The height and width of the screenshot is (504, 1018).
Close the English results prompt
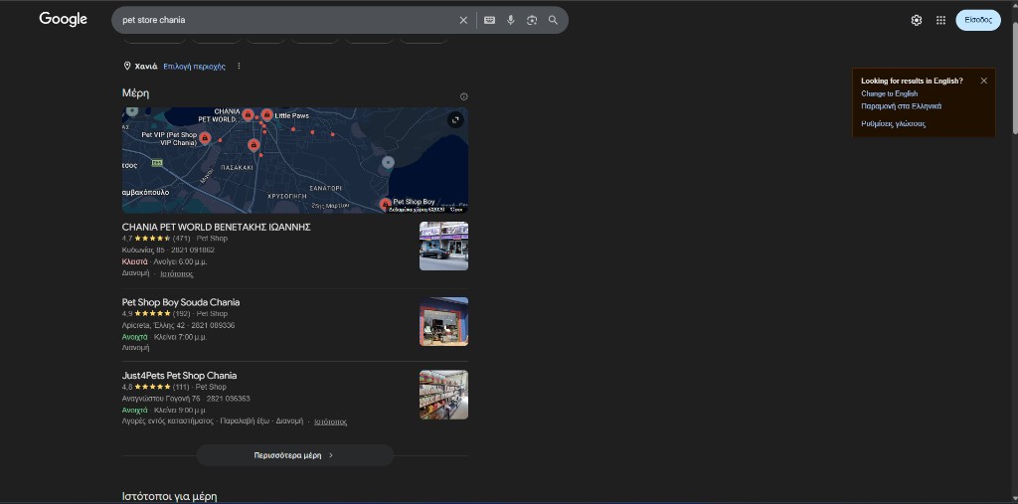click(983, 81)
